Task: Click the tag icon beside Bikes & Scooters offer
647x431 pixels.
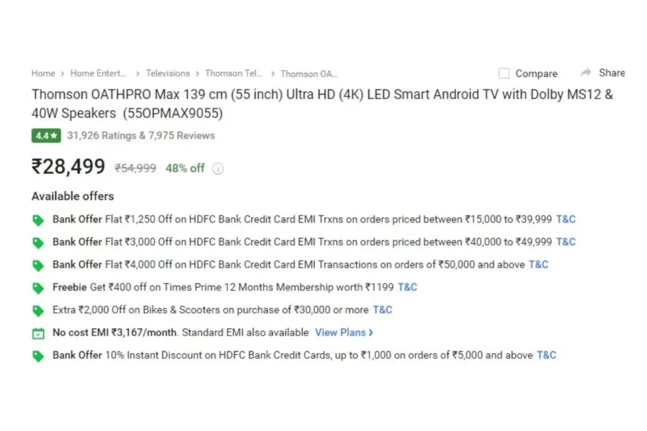Action: point(38,310)
